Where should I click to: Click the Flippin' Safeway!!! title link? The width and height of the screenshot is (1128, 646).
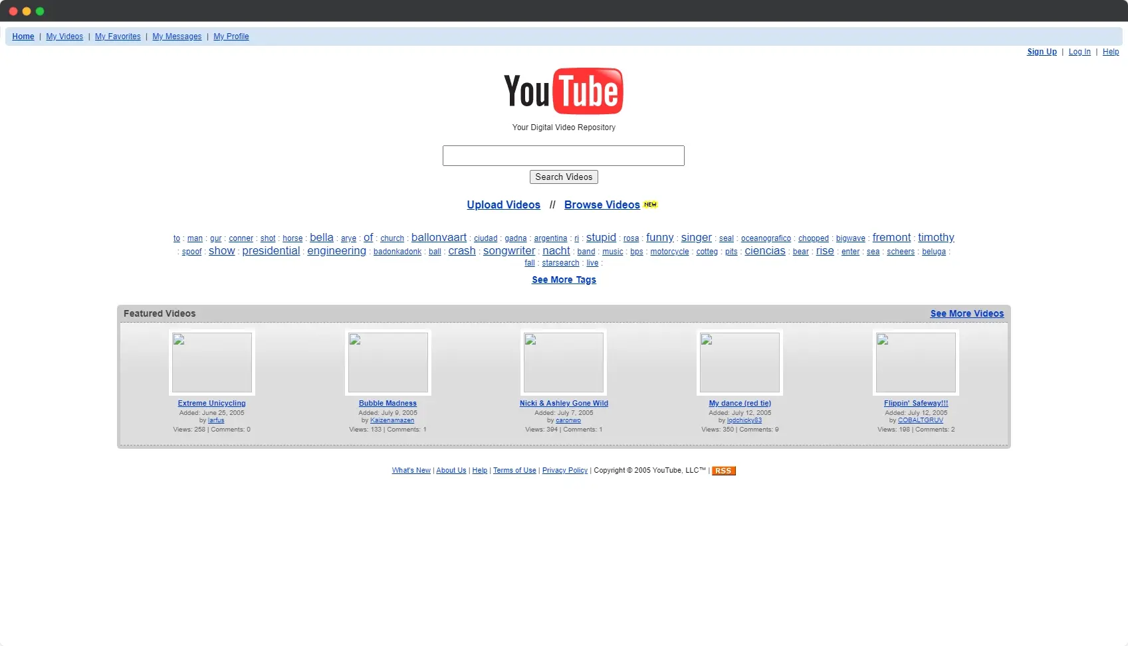[916, 403]
